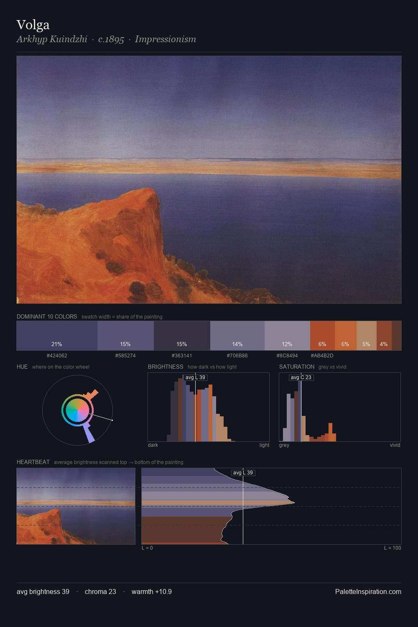Image resolution: width=418 pixels, height=627 pixels.
Task: Click the 'HEARTBEAT' section heading
Action: (33, 462)
